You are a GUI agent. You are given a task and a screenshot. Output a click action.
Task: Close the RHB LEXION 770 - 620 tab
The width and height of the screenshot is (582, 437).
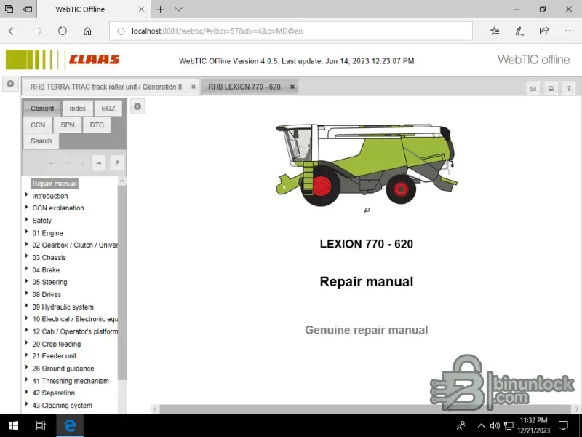[x=292, y=87]
